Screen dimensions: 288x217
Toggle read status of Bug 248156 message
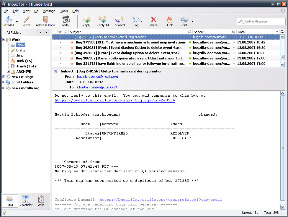(x=190, y=37)
